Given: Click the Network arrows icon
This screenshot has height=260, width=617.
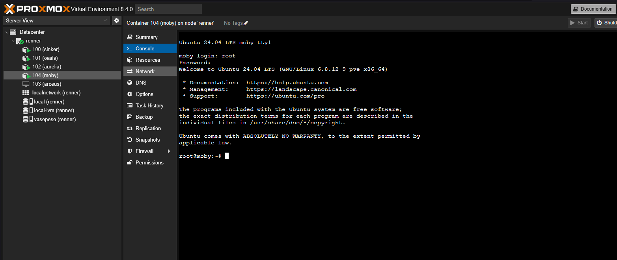Looking at the screenshot, I should click(129, 71).
